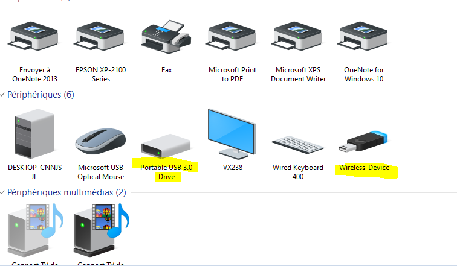Click the 'Wired Keyboard 400' label

click(x=298, y=172)
